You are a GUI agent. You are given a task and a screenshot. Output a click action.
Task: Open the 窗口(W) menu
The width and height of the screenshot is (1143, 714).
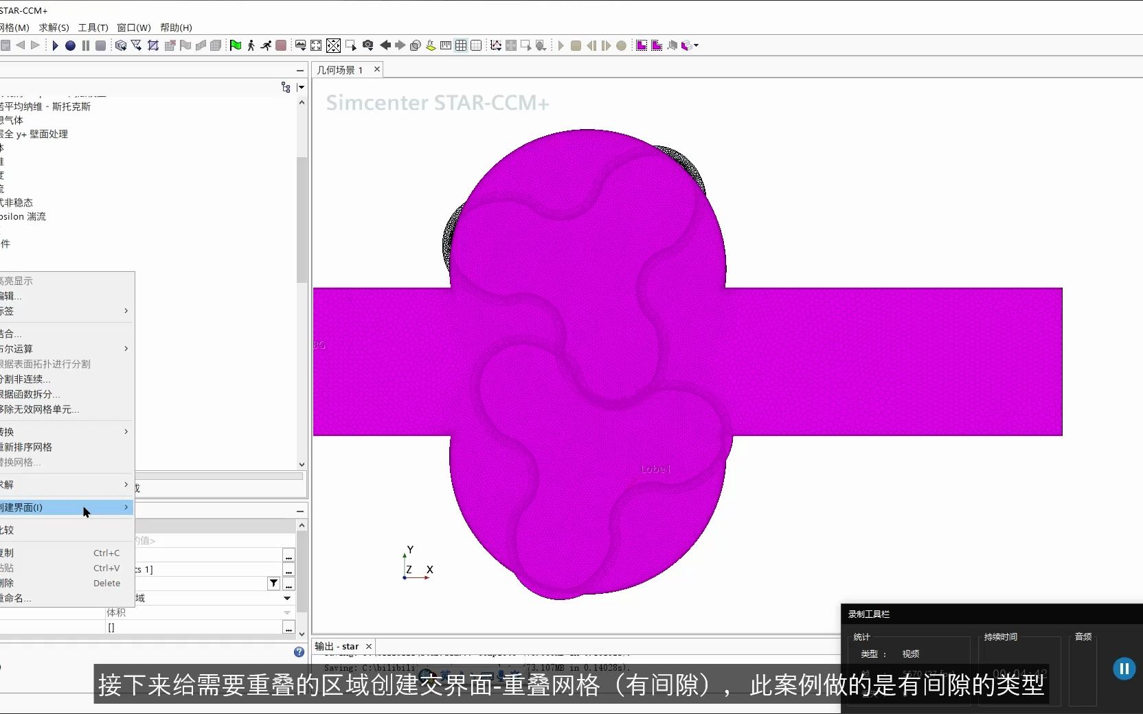[x=133, y=27]
